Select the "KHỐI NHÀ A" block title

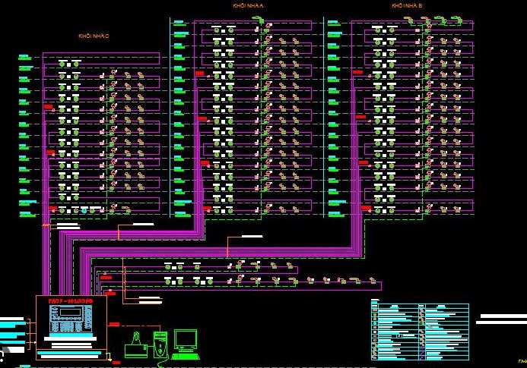coord(248,6)
